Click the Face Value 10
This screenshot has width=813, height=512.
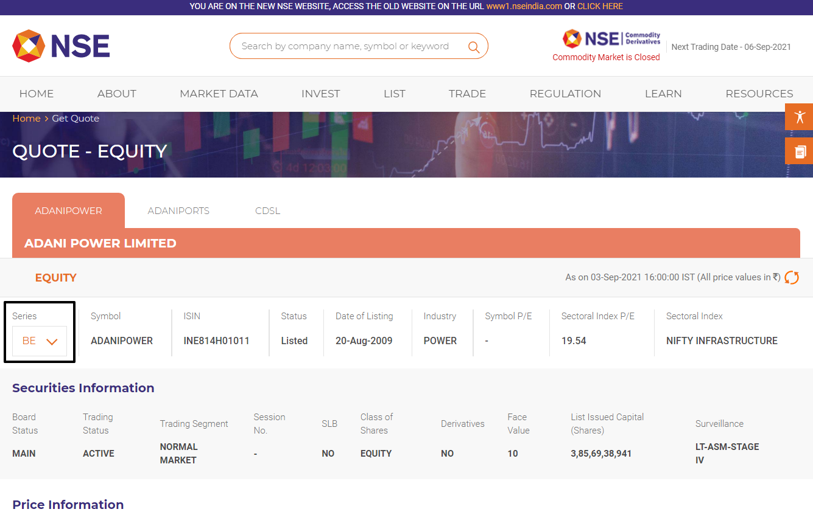point(513,453)
